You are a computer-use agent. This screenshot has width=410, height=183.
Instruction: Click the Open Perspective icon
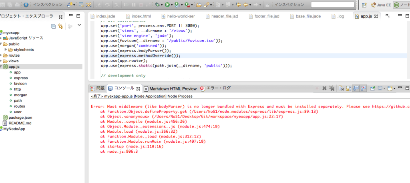pyautogui.click(x=364, y=5)
